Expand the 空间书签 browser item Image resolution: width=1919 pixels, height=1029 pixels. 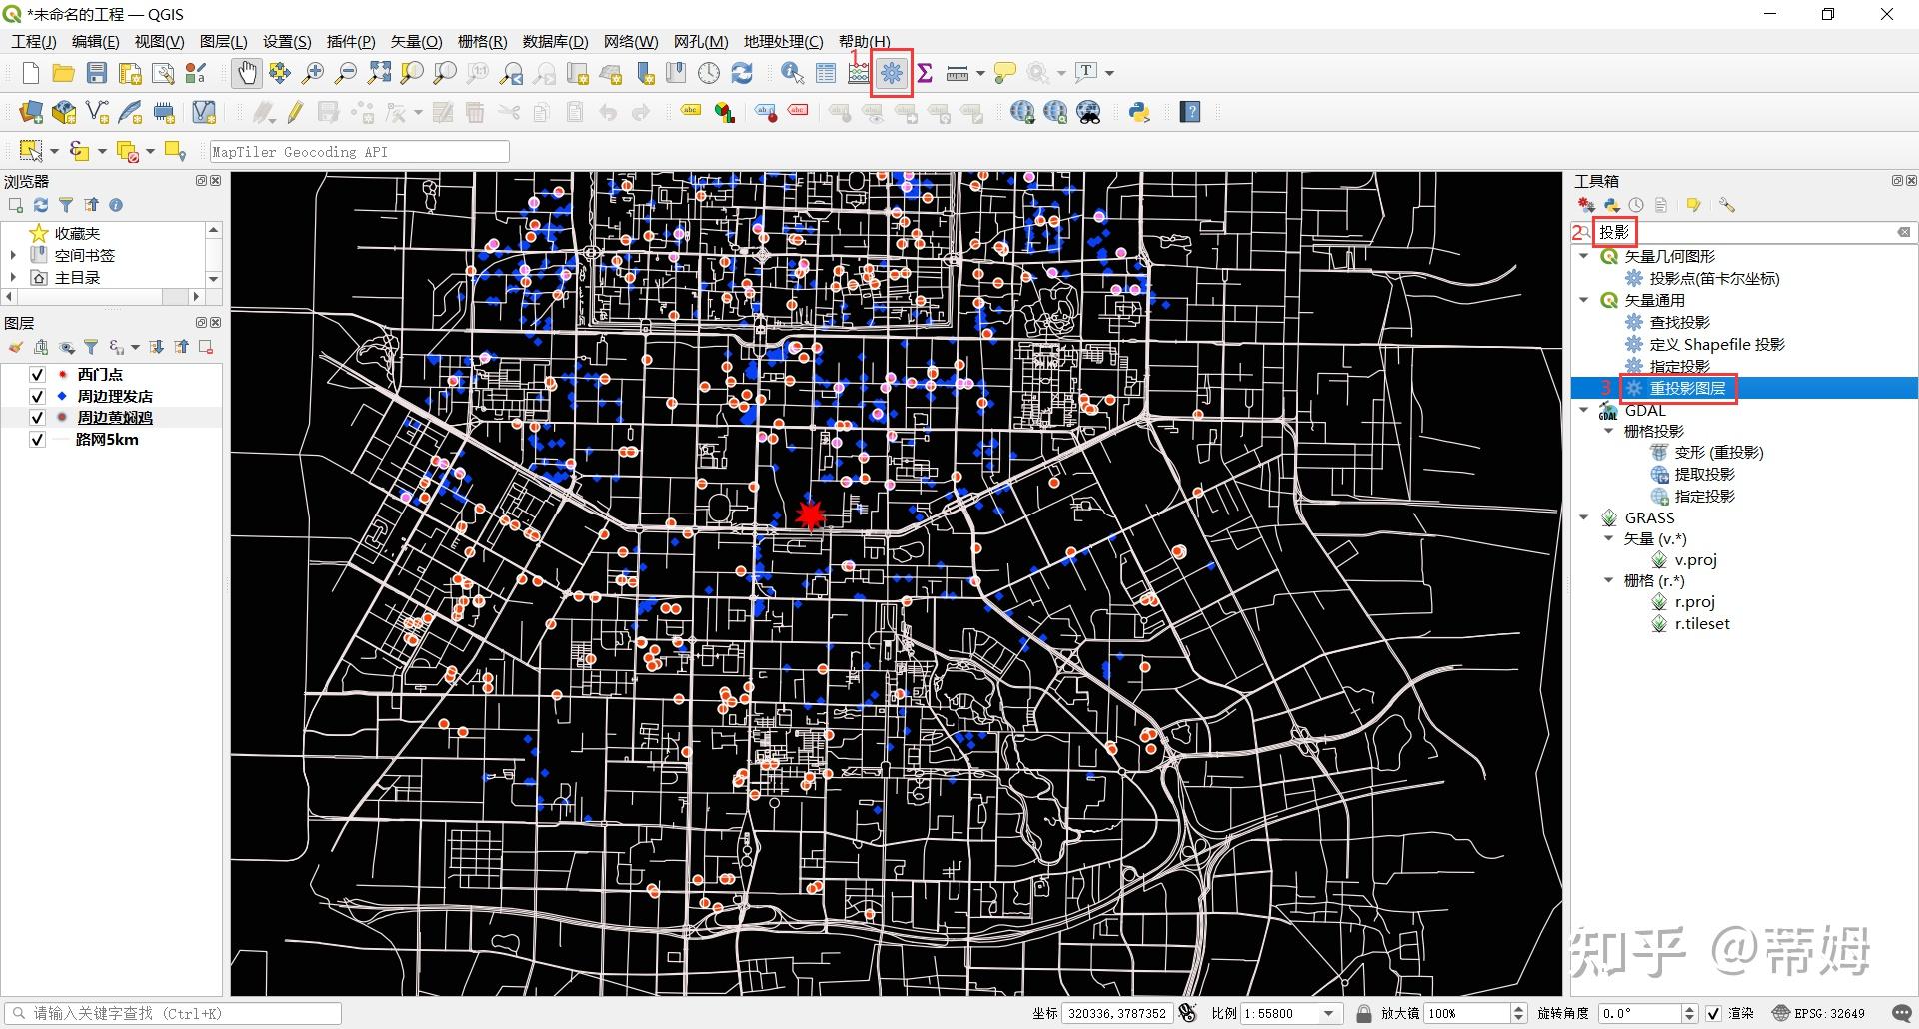click(x=13, y=256)
